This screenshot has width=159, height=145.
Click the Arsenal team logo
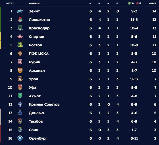(20, 70)
